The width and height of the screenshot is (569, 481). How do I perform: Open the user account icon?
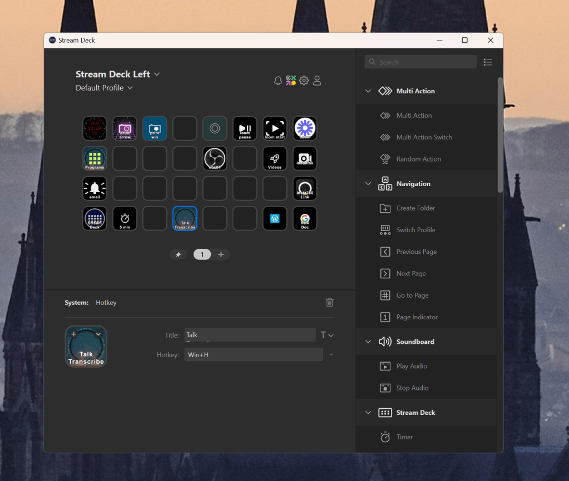317,81
